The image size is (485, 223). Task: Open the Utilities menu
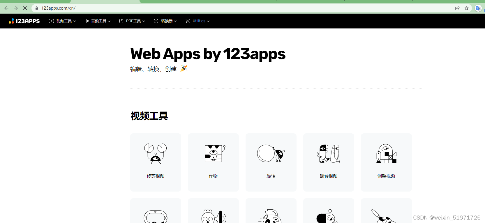tap(197, 21)
